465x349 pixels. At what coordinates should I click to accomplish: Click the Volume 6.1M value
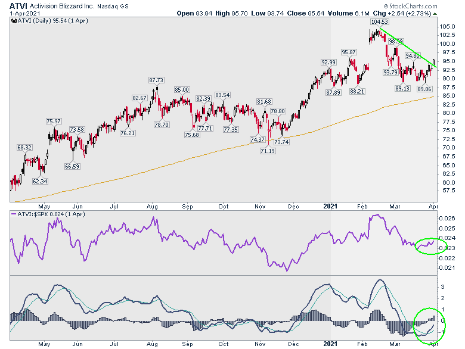click(x=349, y=13)
